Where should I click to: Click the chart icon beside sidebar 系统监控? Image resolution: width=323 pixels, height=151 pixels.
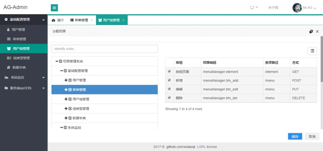(6, 78)
